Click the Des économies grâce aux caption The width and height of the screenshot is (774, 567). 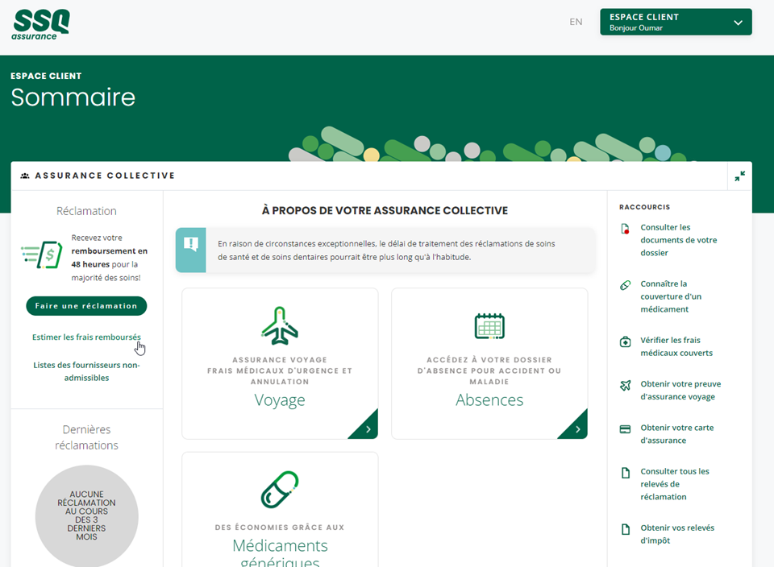click(x=280, y=528)
